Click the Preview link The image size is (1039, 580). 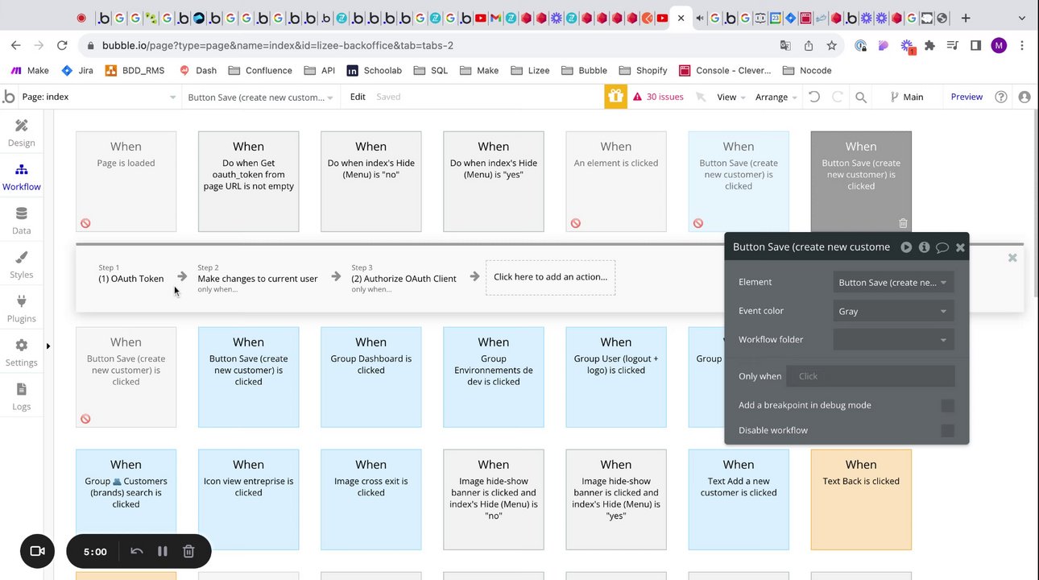click(967, 97)
